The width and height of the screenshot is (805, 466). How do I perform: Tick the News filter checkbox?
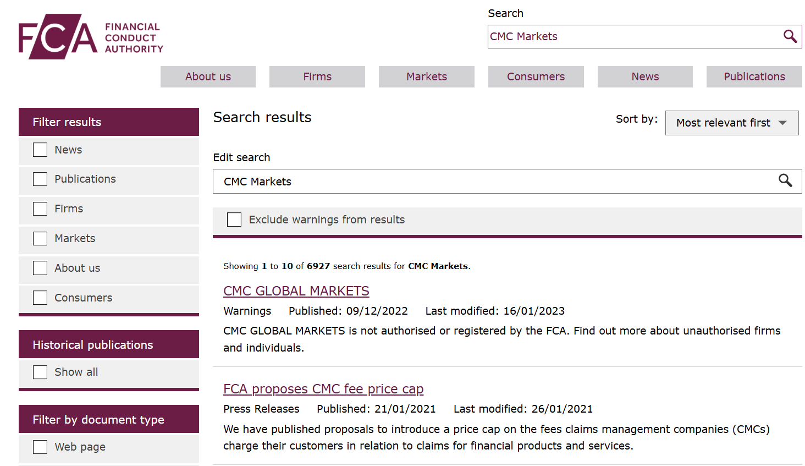[x=40, y=150]
